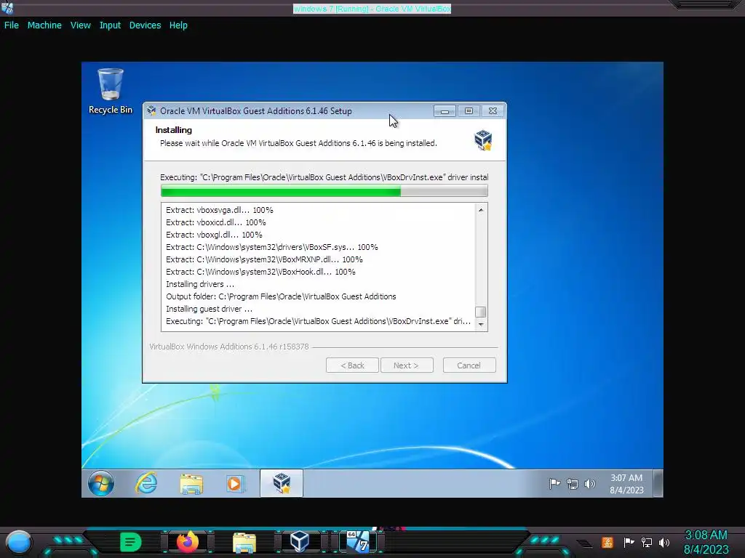The image size is (745, 558).
Task: Select Guest Additions setup taskbar button in guest
Action: point(282,483)
